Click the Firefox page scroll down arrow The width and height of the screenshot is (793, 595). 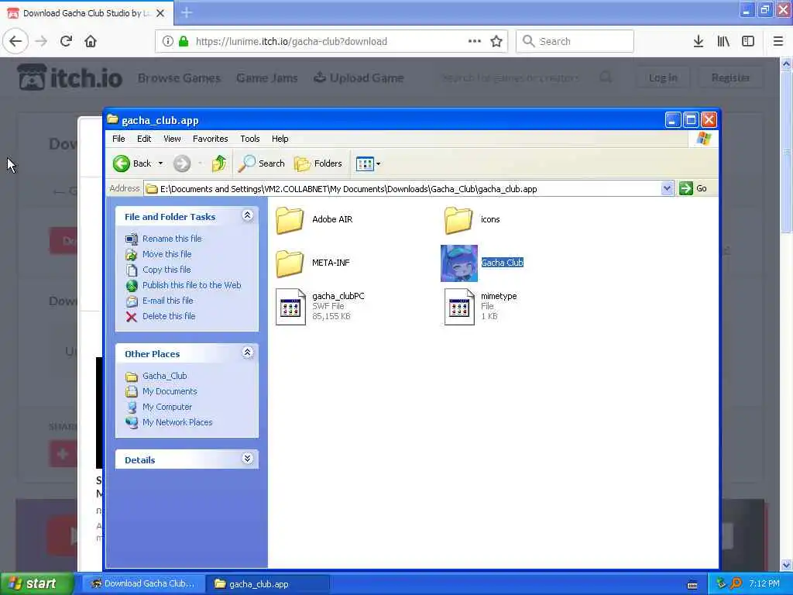(x=787, y=565)
